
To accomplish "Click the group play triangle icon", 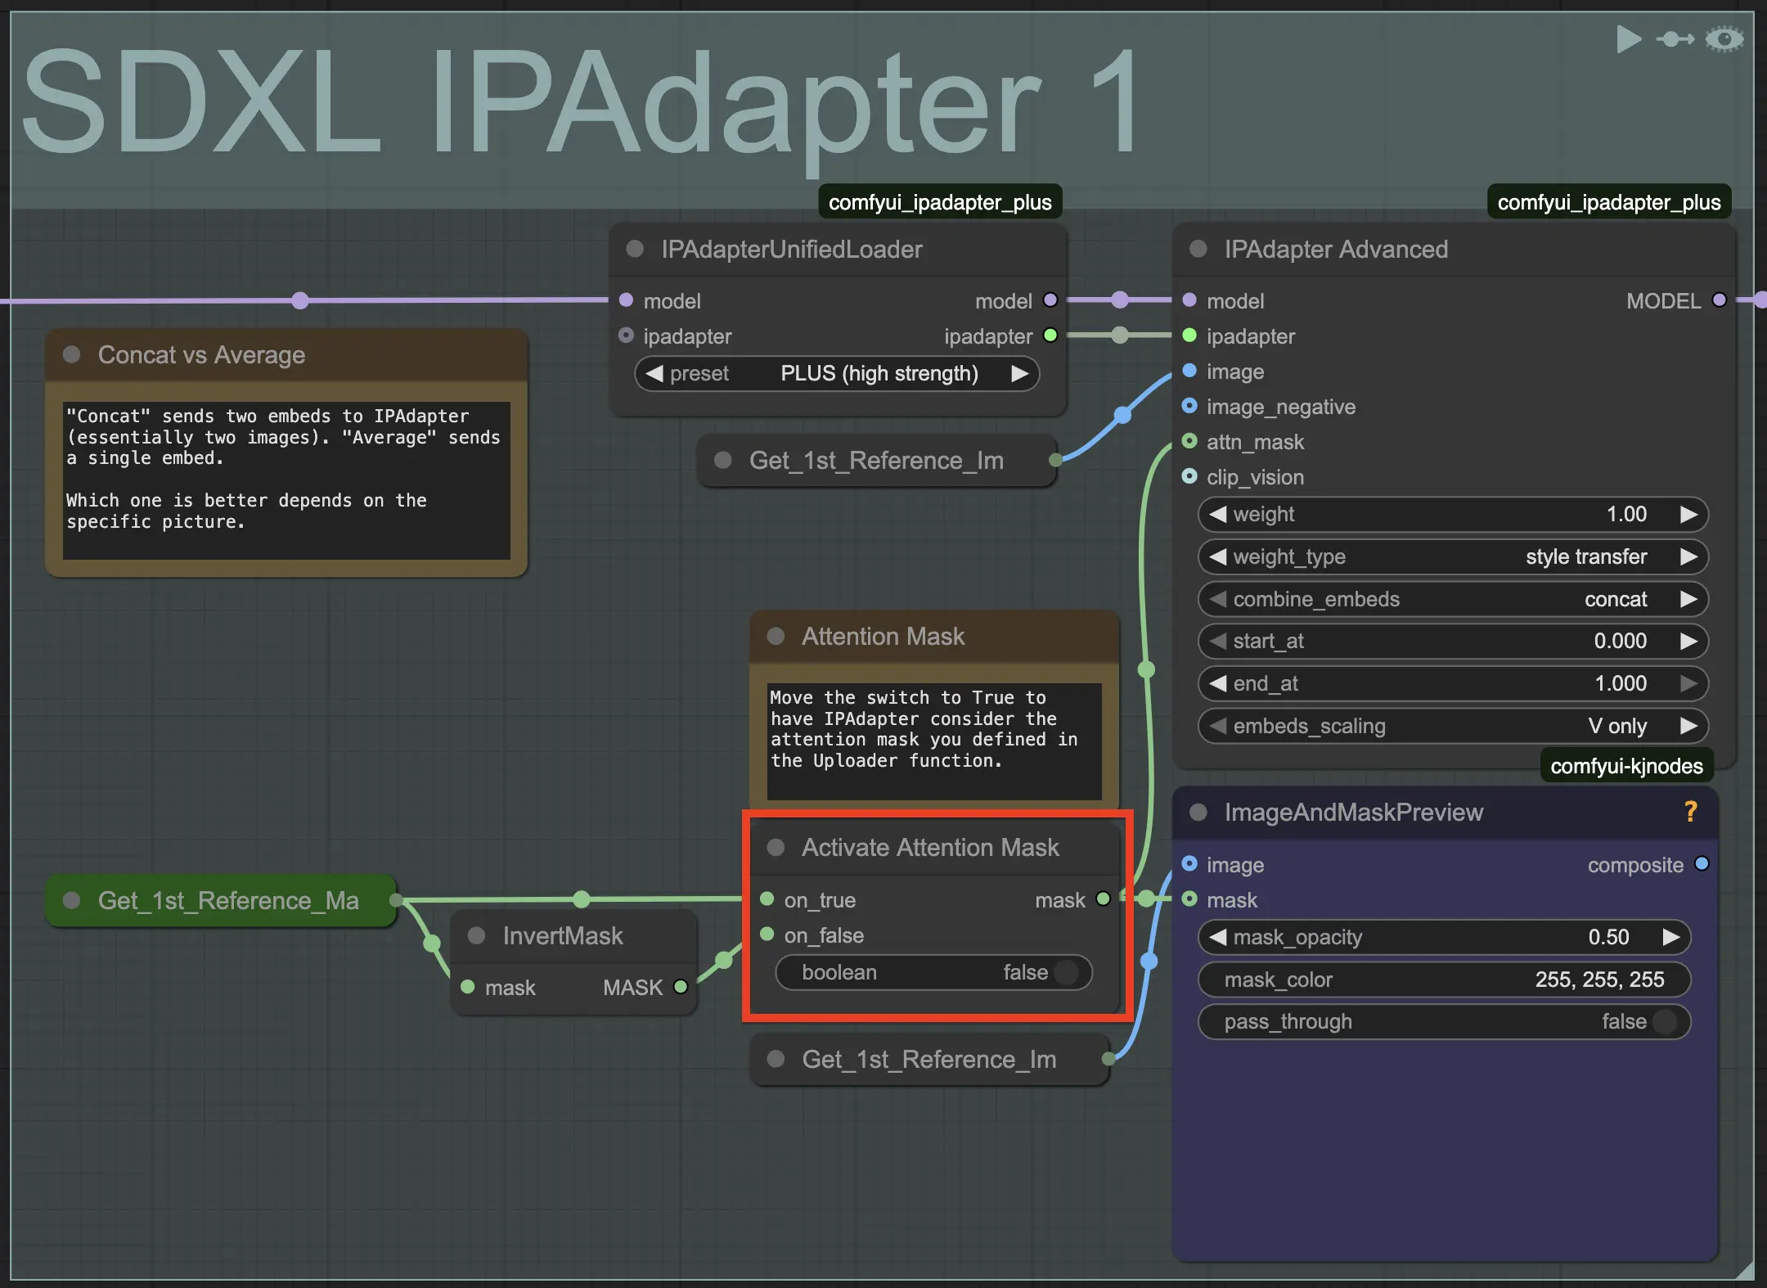I will (x=1628, y=38).
